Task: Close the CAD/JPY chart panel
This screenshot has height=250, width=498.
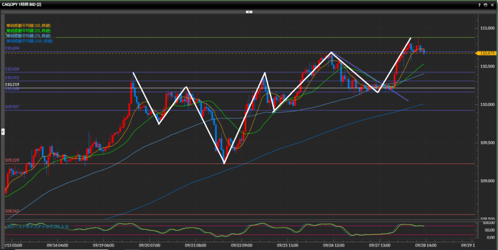Action: pyautogui.click(x=493, y=4)
